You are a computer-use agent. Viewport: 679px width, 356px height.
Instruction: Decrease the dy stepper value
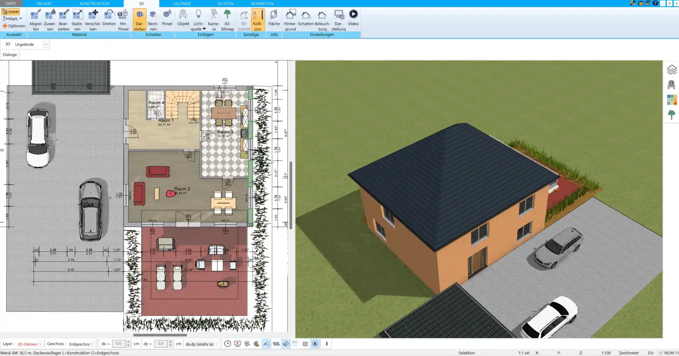pyautogui.click(x=171, y=345)
